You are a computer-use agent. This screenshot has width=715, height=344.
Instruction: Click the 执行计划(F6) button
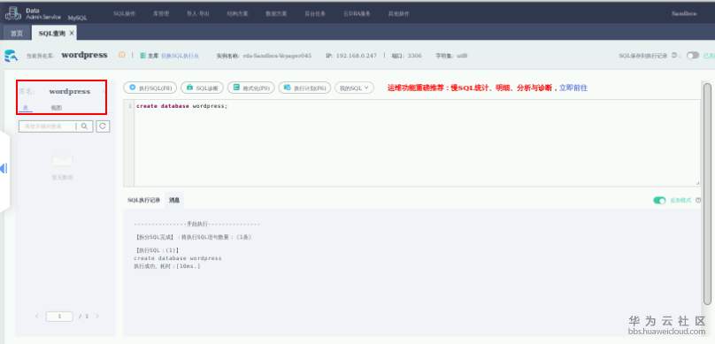(x=304, y=88)
